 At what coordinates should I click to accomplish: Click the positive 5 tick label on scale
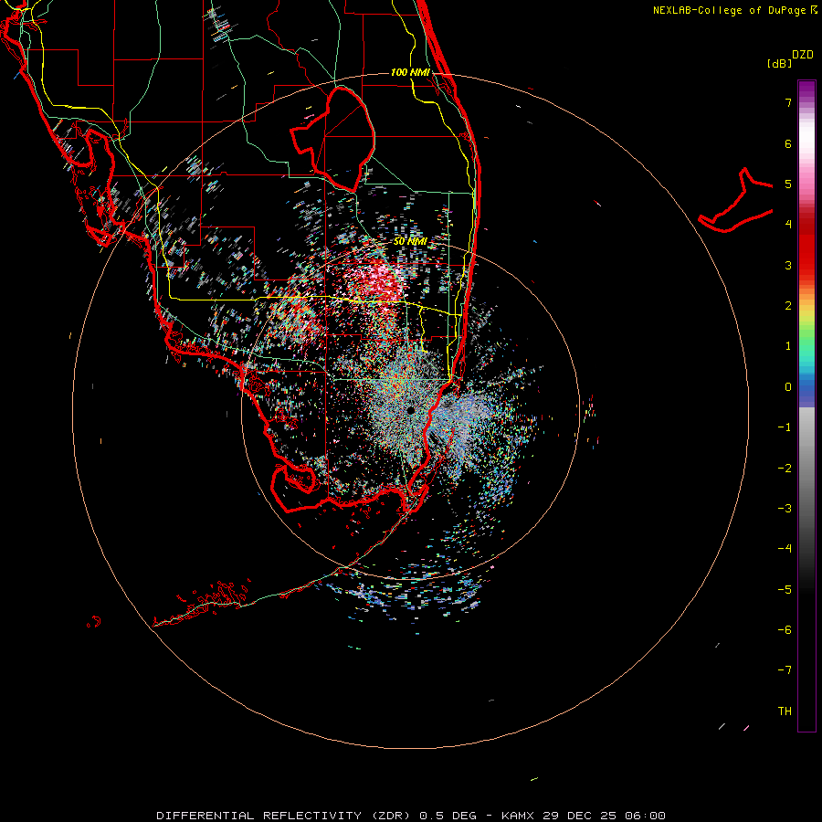(x=788, y=184)
